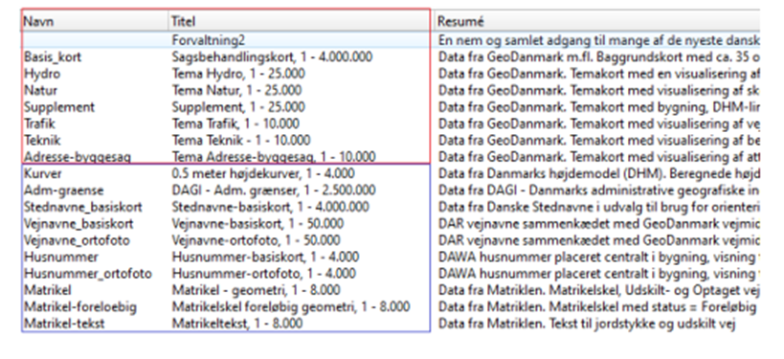This screenshot has width=784, height=359.
Task: Select the Teknik layer name
Action: pyautogui.click(x=42, y=141)
